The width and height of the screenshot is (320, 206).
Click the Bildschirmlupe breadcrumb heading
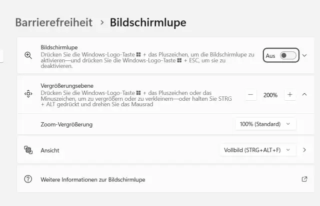click(148, 22)
